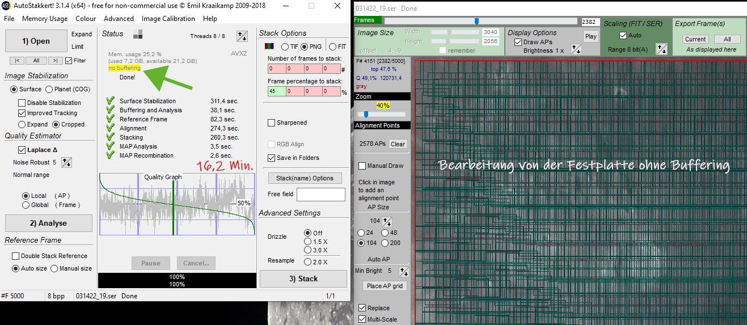Toggle the Multi-Scale checkbox

(362, 319)
